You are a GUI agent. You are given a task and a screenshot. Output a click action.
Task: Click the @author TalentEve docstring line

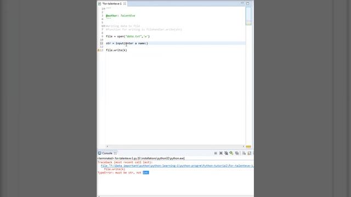click(121, 16)
